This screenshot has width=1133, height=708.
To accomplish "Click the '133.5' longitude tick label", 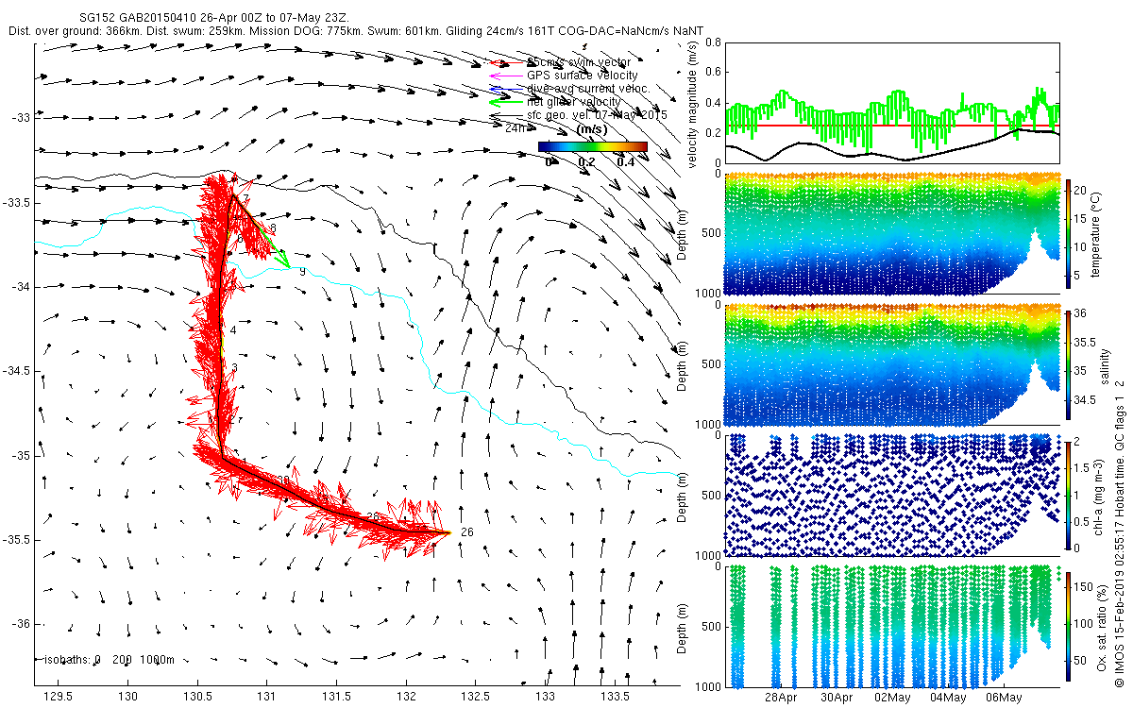I will 616,697.
